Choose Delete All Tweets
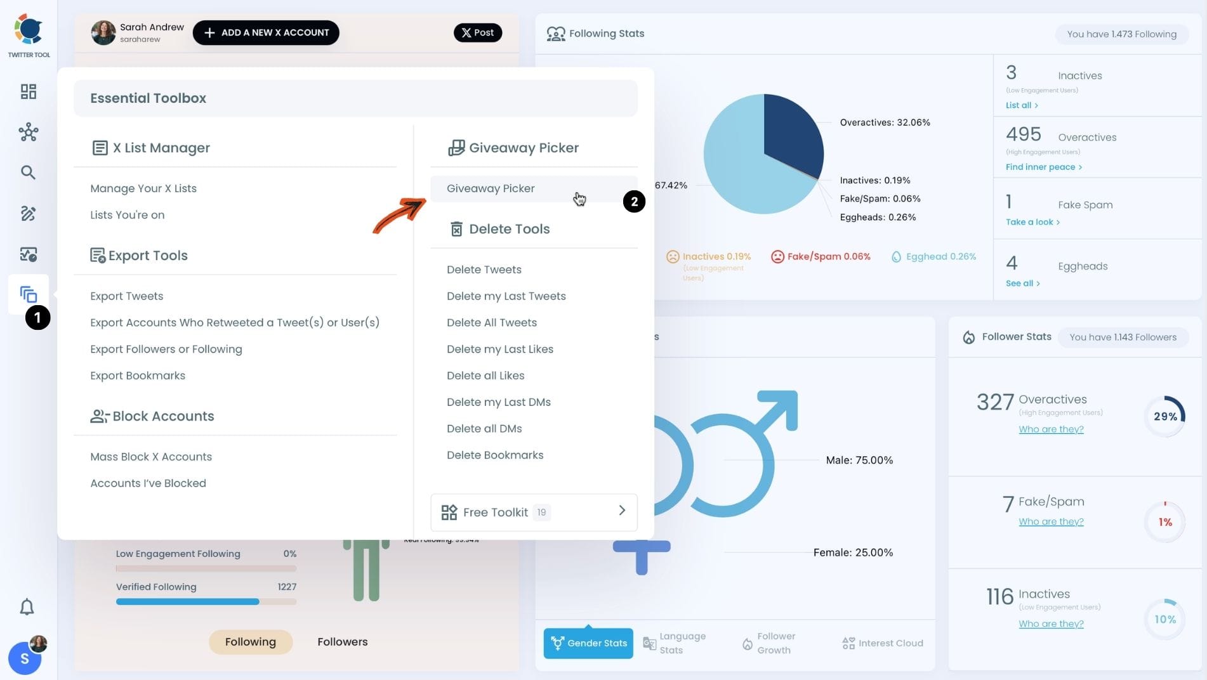This screenshot has height=680, width=1207. [492, 323]
